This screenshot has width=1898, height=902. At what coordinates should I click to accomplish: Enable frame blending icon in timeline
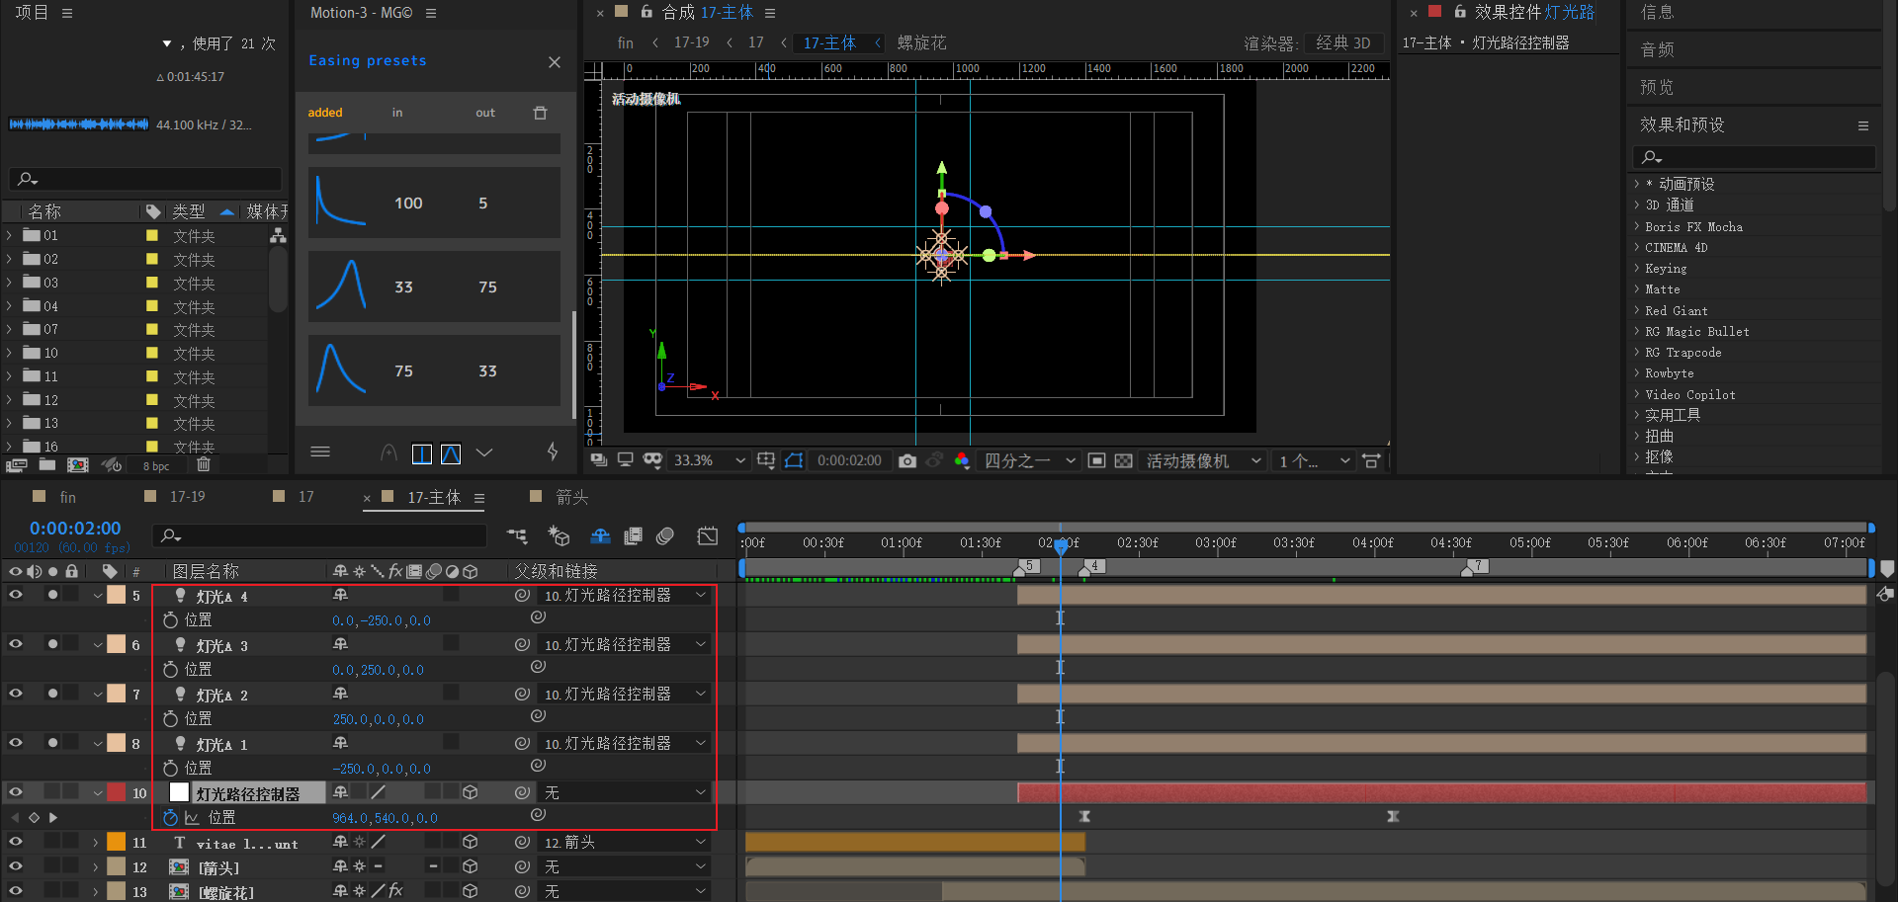coord(634,535)
